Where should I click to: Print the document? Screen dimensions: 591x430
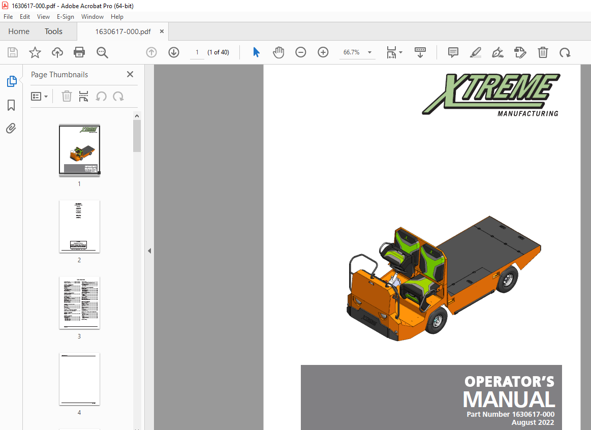point(79,52)
